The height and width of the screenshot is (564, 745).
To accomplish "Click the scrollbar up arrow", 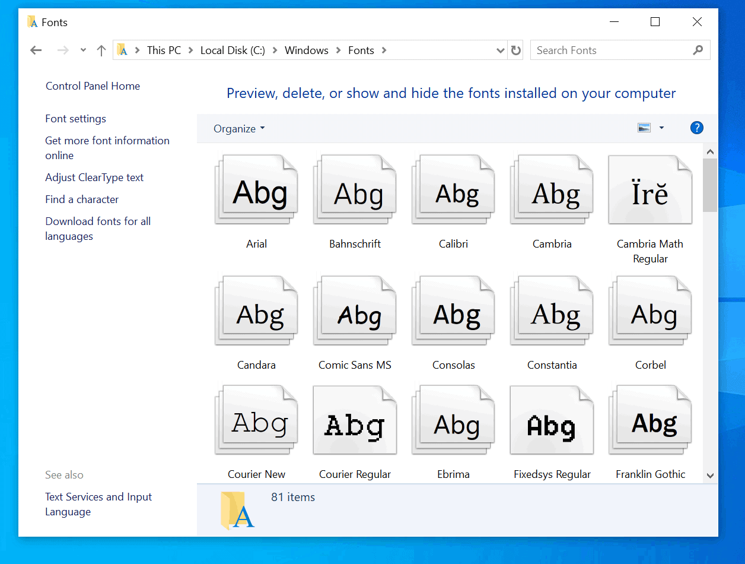I will coord(710,152).
